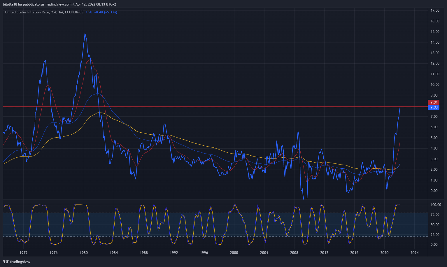
Task: Click the 2020 year label on time axis
Action: click(x=385, y=253)
